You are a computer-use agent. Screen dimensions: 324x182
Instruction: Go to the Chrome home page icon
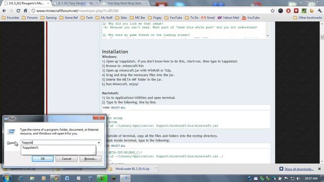pyautogui.click(x=25, y=11)
